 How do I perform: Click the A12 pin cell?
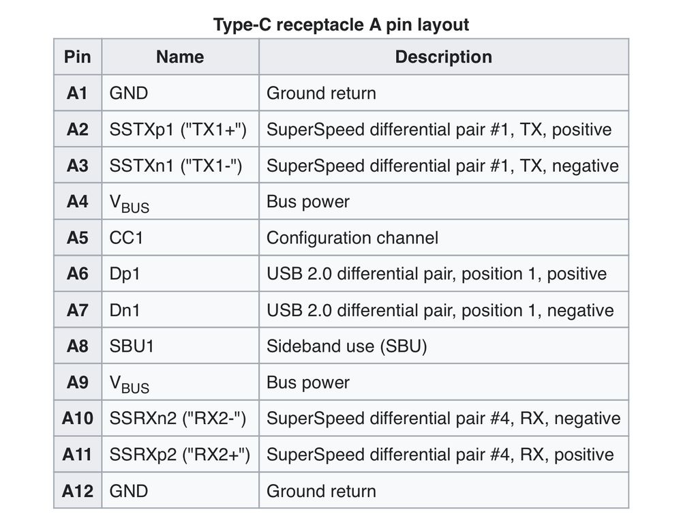pyautogui.click(x=78, y=491)
